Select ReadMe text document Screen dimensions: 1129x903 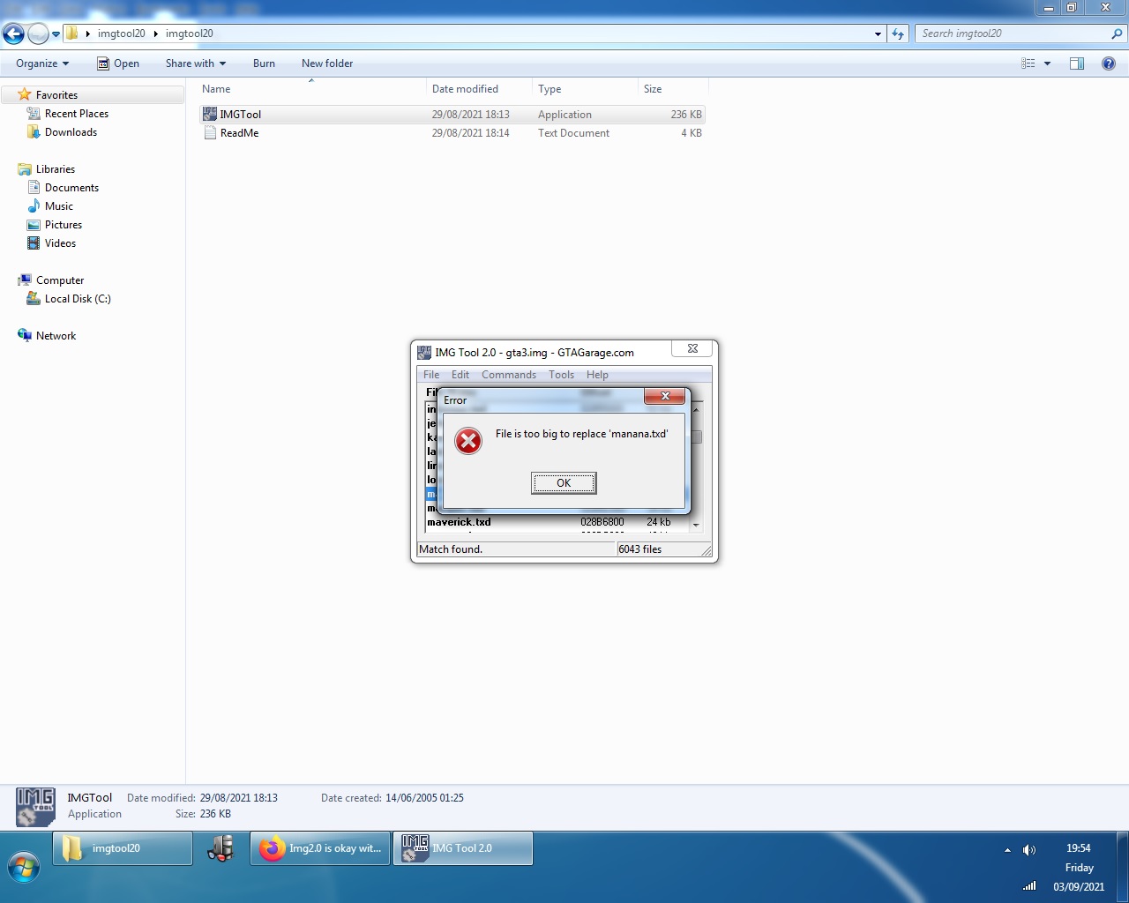tap(452, 133)
